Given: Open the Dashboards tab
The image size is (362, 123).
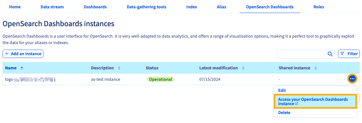Looking at the screenshot, I should [95, 7].
